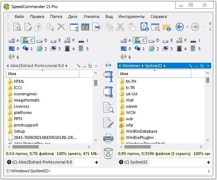
Task: Click the favorites star in the left path bar
Action: (x=96, y=66)
